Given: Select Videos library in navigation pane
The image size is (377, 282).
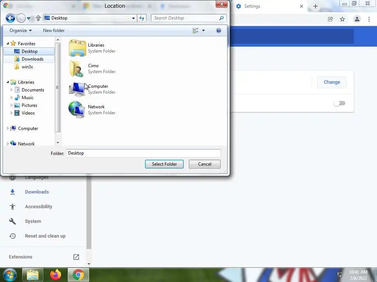Looking at the screenshot, I should [x=28, y=113].
